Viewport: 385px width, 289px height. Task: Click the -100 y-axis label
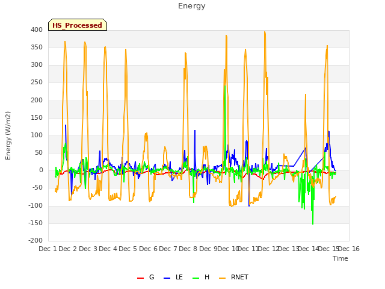[35, 205]
